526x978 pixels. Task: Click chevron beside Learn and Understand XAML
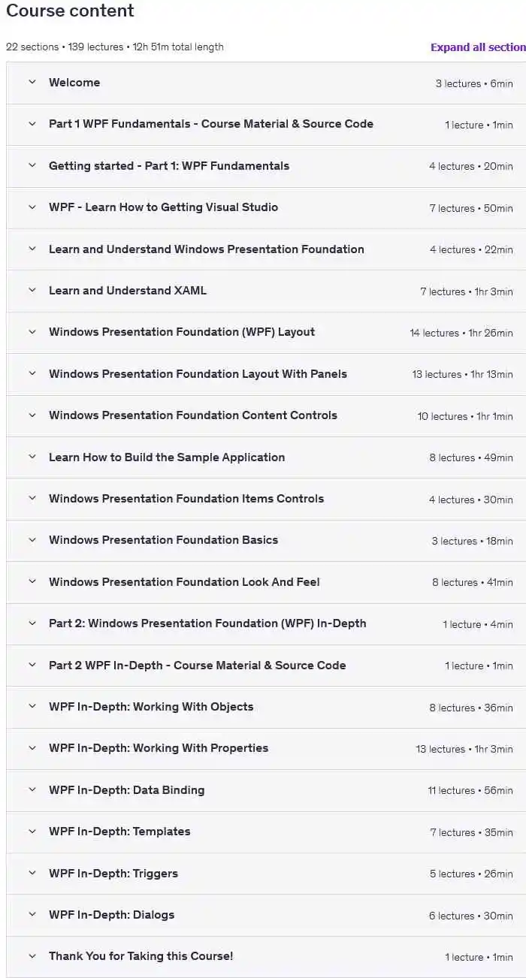(x=32, y=291)
